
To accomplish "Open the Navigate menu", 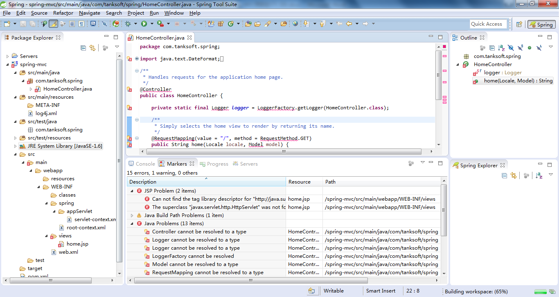I will coord(90,13).
